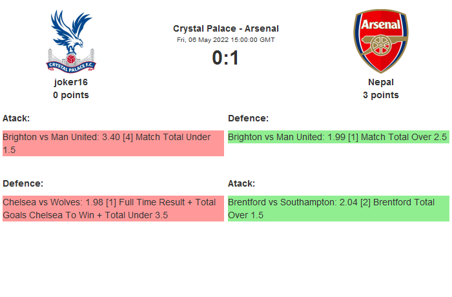Select the green Brighton vs Man United bet
The width and height of the screenshot is (452, 297).
coord(338,137)
